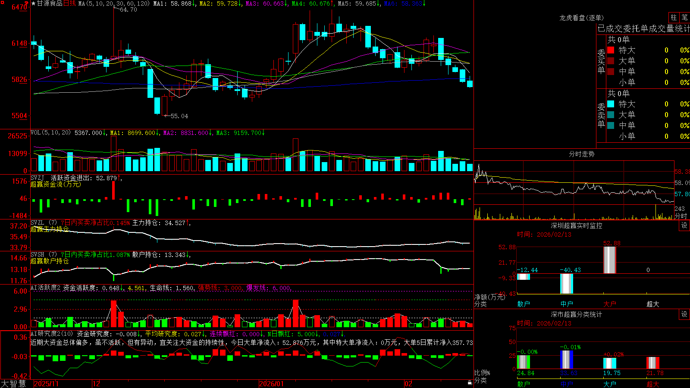
Task: Click the 委买单 section label
Action: pos(601,61)
